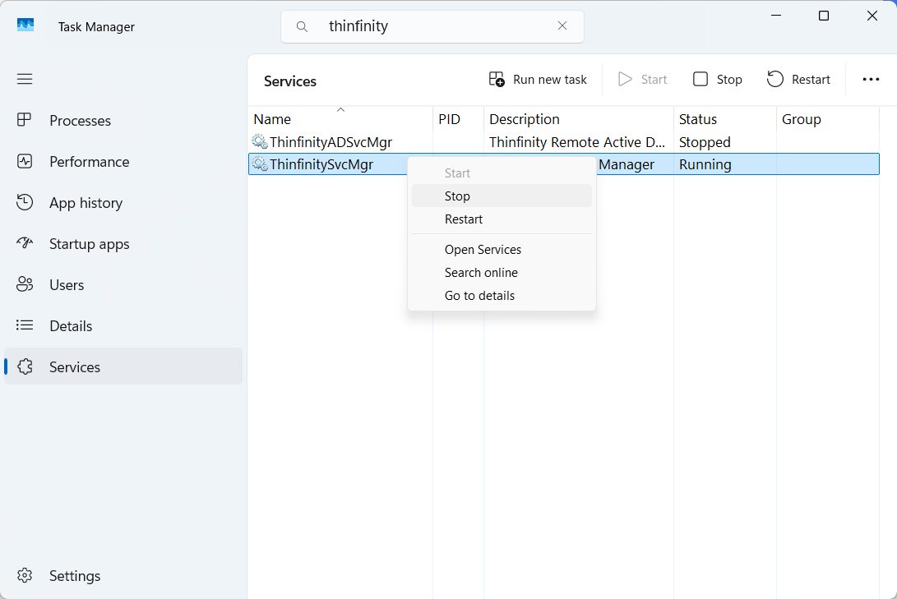Click the toolbar Stop button
Image resolution: width=897 pixels, height=599 pixels.
718,80
